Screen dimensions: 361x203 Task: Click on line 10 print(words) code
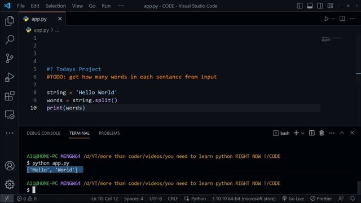[x=66, y=108]
